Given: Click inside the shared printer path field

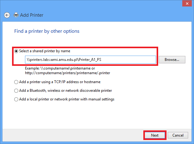Looking at the screenshot, I should point(91,60).
